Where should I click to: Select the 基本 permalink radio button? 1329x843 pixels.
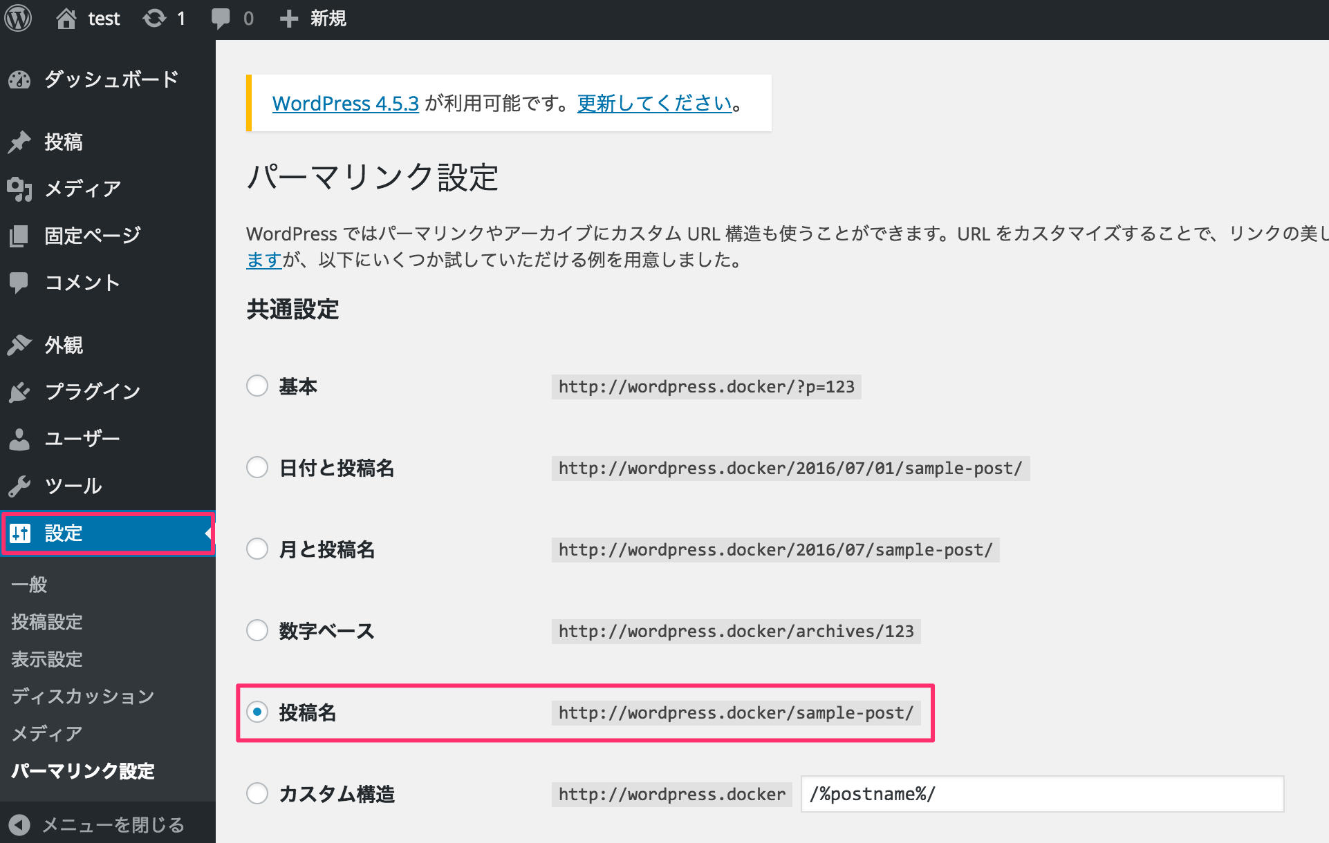point(257,386)
